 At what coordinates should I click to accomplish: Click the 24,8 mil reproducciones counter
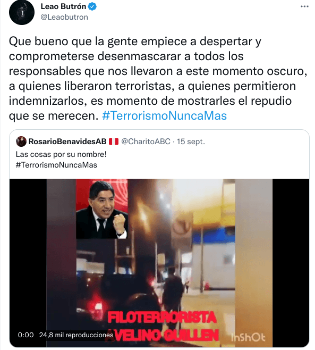[x=76, y=335]
